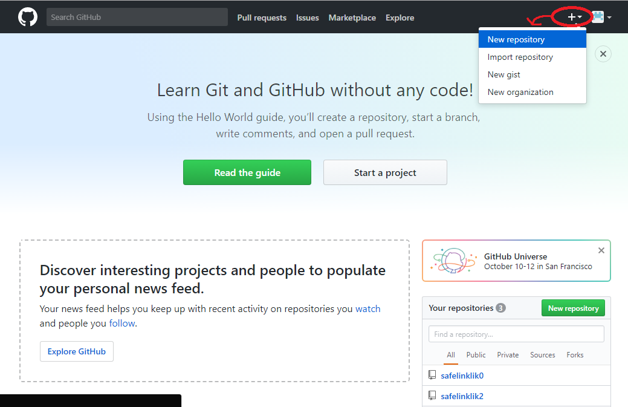The image size is (628, 407).
Task: Dismiss the GitHub Universe banner with its X
Action: coord(601,250)
